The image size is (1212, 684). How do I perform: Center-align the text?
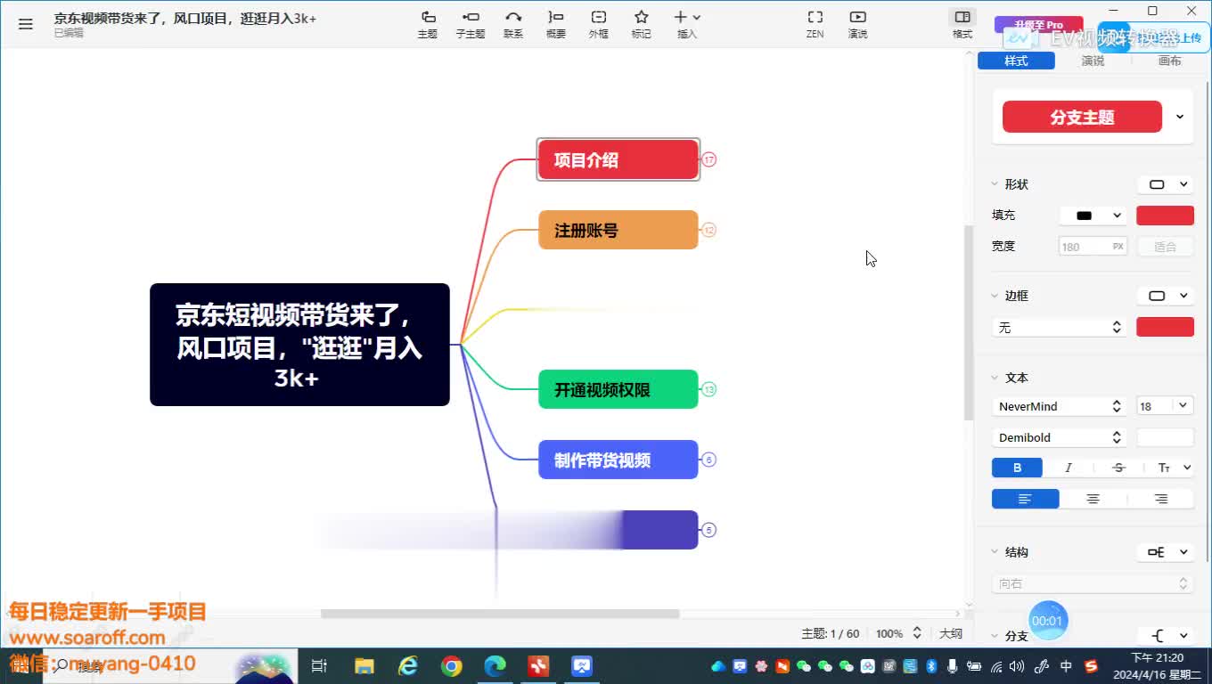pos(1093,499)
